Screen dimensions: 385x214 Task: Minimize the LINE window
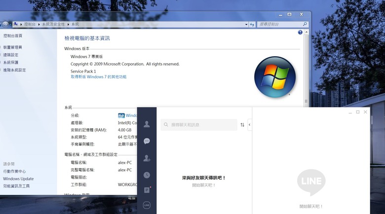point(350,112)
